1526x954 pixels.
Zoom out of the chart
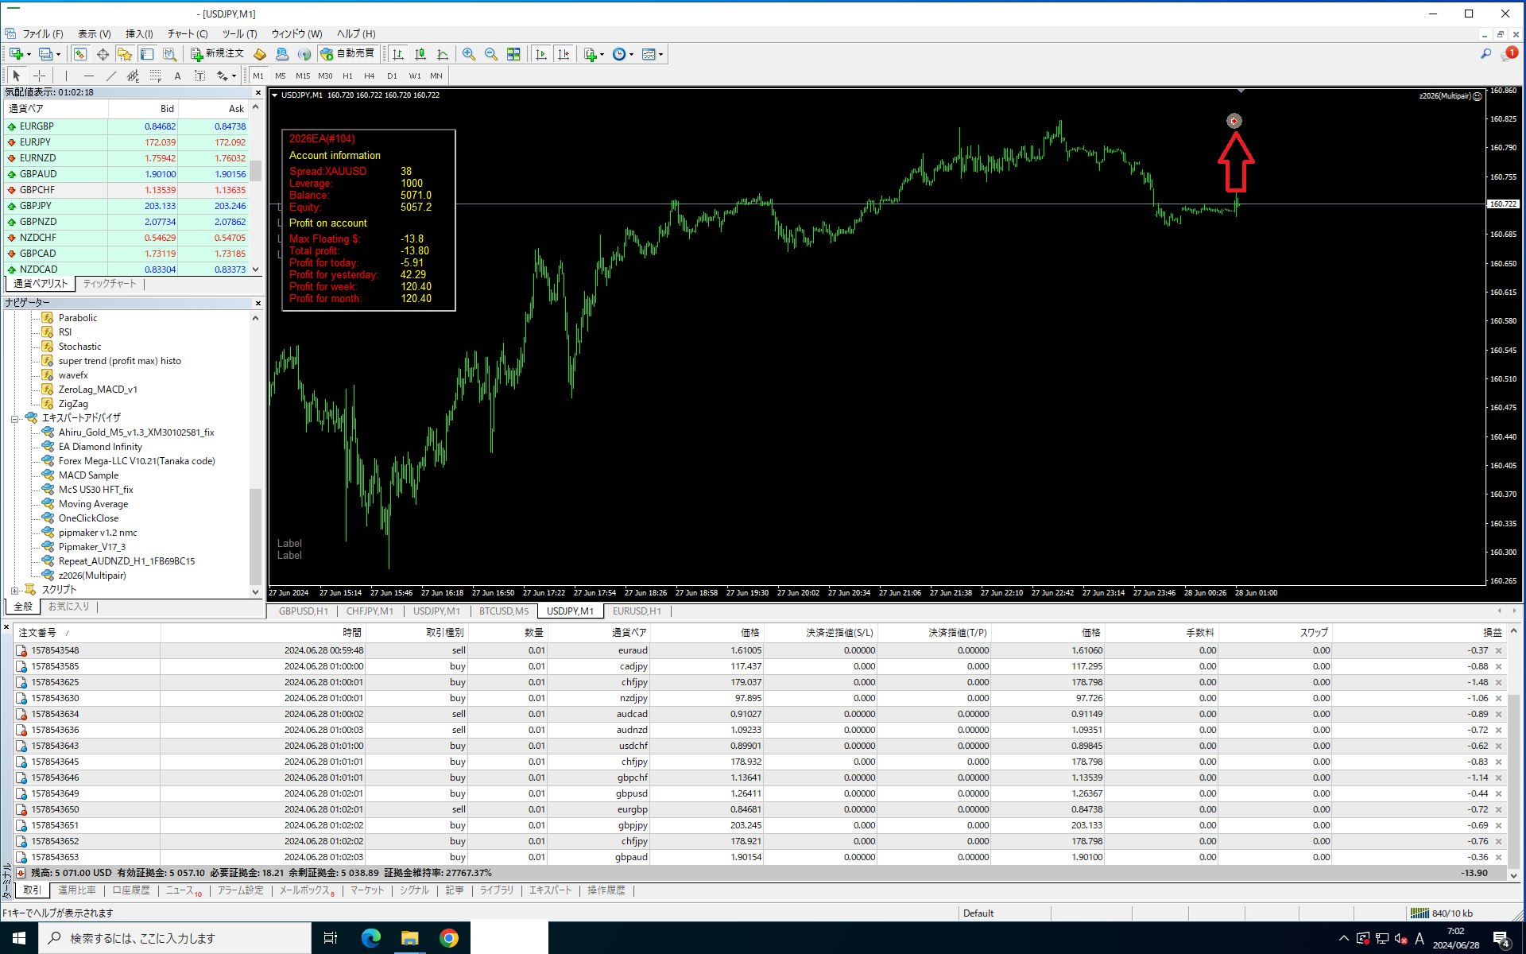pos(491,54)
